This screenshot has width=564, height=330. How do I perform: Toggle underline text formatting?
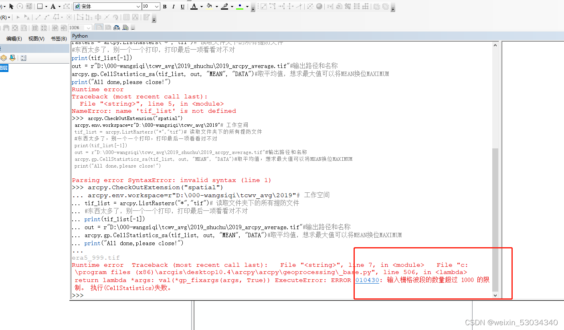[182, 6]
